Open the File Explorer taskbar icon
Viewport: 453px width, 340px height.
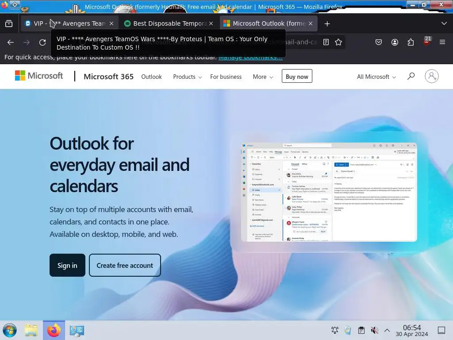(31, 330)
